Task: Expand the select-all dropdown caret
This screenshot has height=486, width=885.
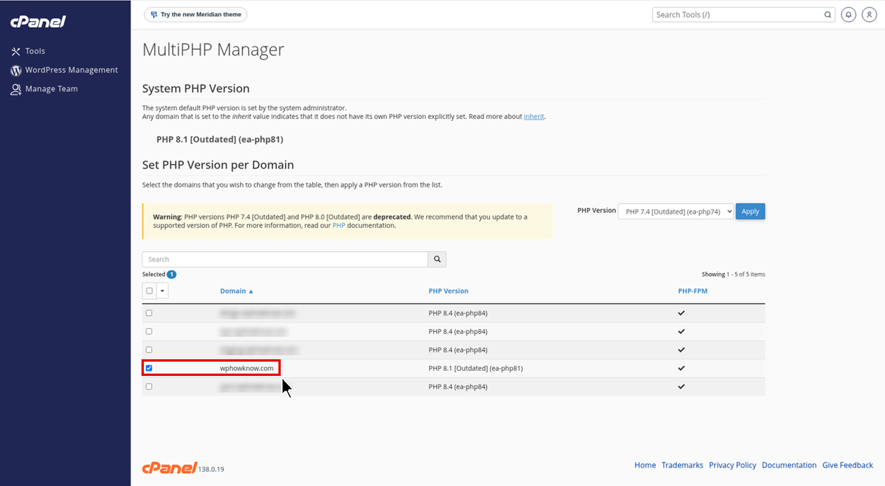Action: click(162, 291)
